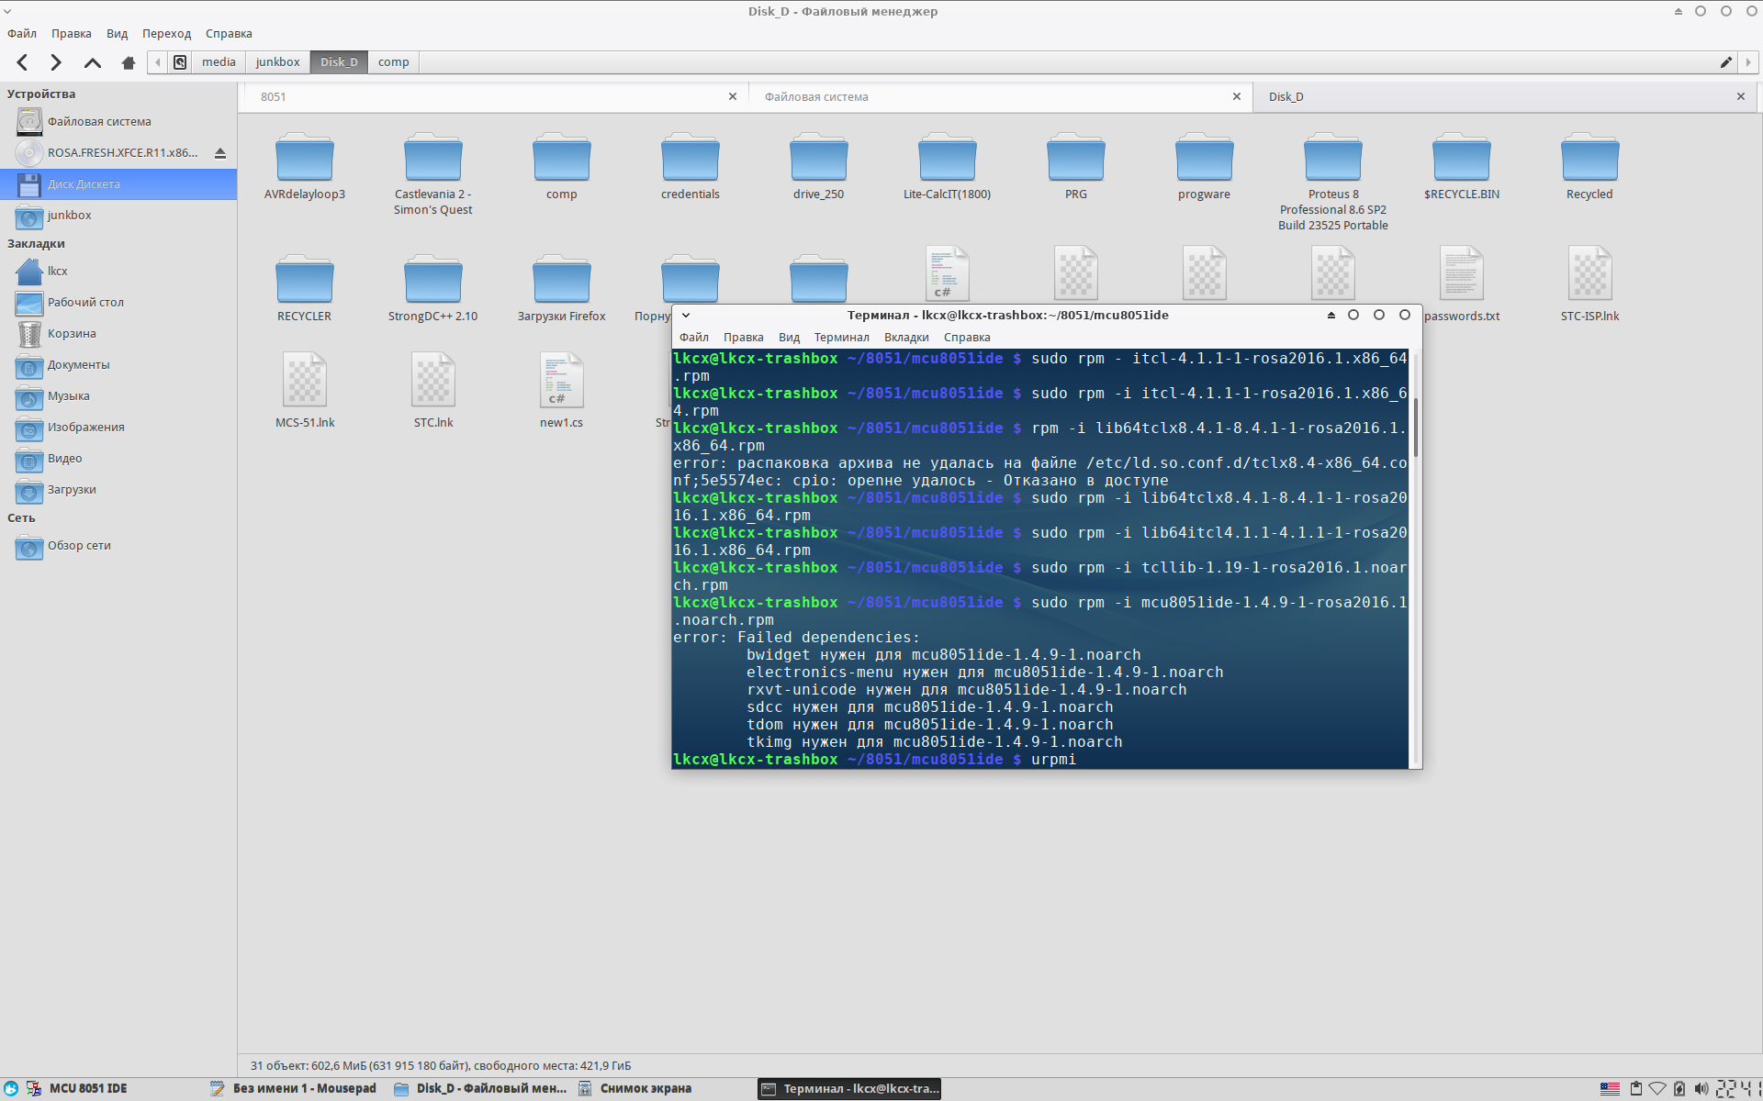The width and height of the screenshot is (1763, 1101).
Task: Click the junkbox path button
Action: click(277, 62)
